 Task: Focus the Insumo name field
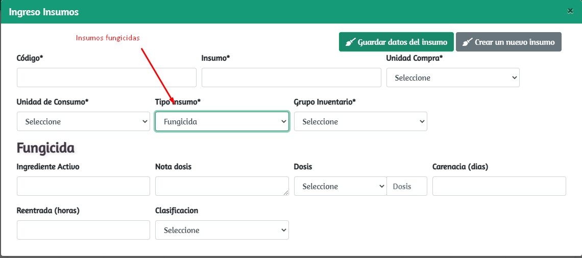click(291, 78)
